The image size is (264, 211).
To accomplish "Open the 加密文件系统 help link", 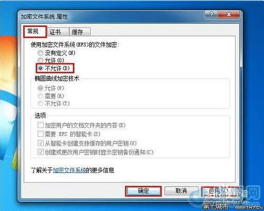I will click(70, 170).
